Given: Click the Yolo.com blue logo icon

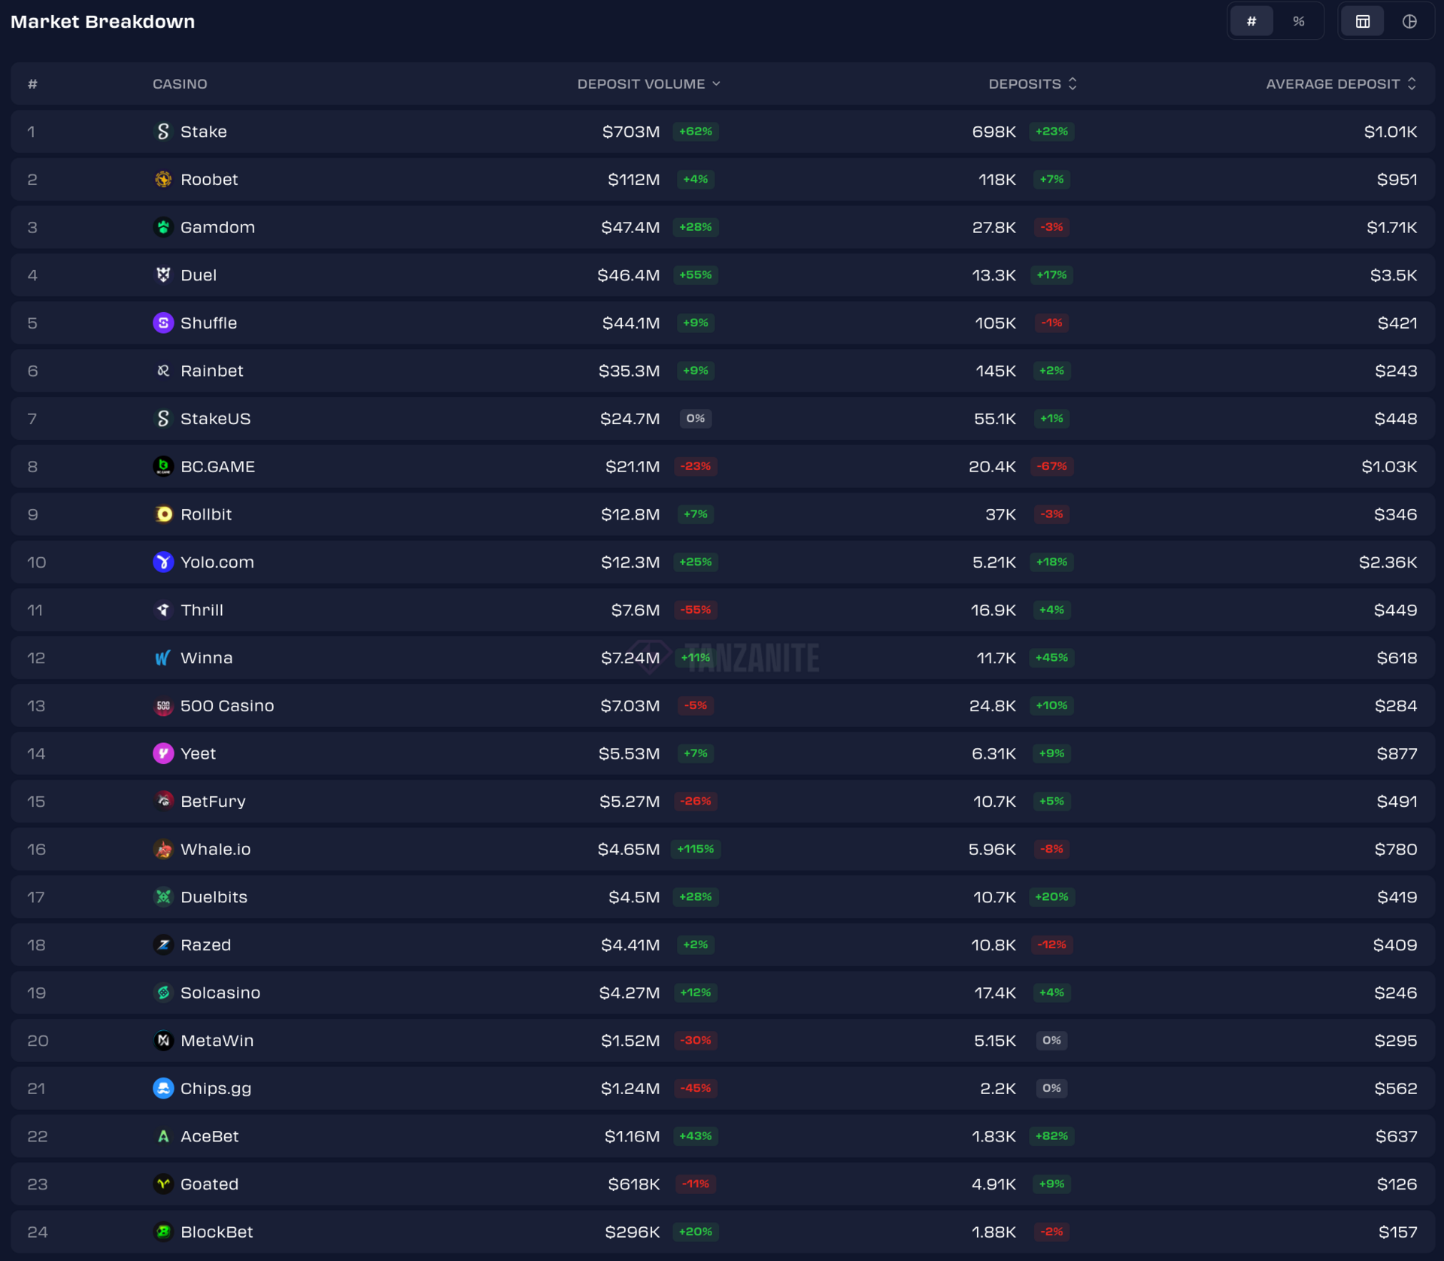Looking at the screenshot, I should pos(162,562).
